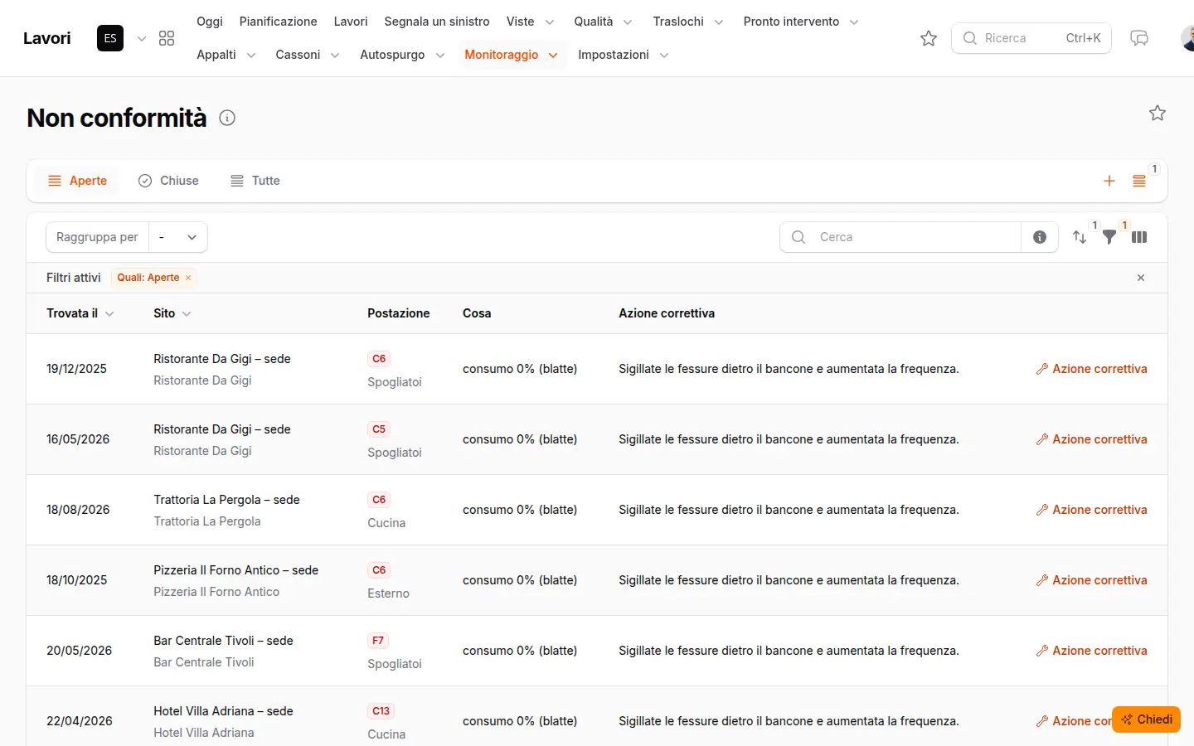Expand the Qualità menu
The width and height of the screenshot is (1194, 746).
(604, 22)
